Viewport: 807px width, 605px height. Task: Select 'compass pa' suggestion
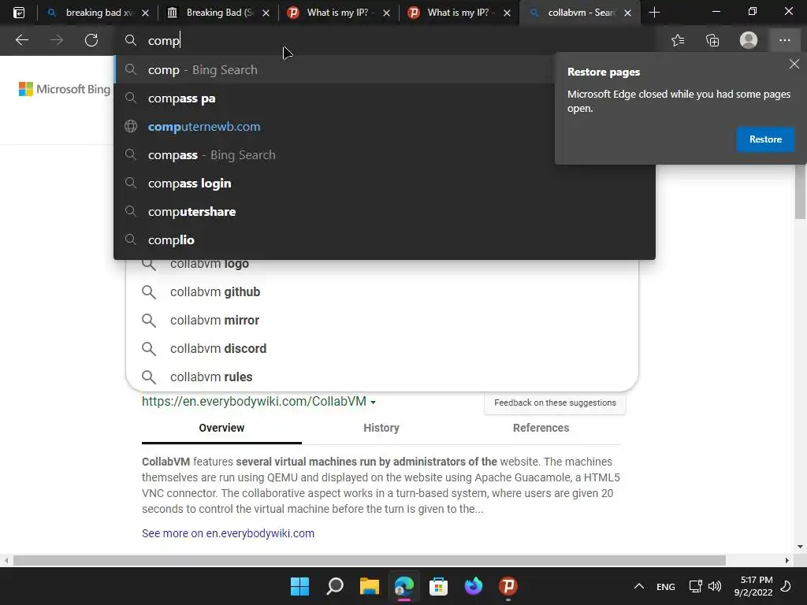pyautogui.click(x=385, y=98)
